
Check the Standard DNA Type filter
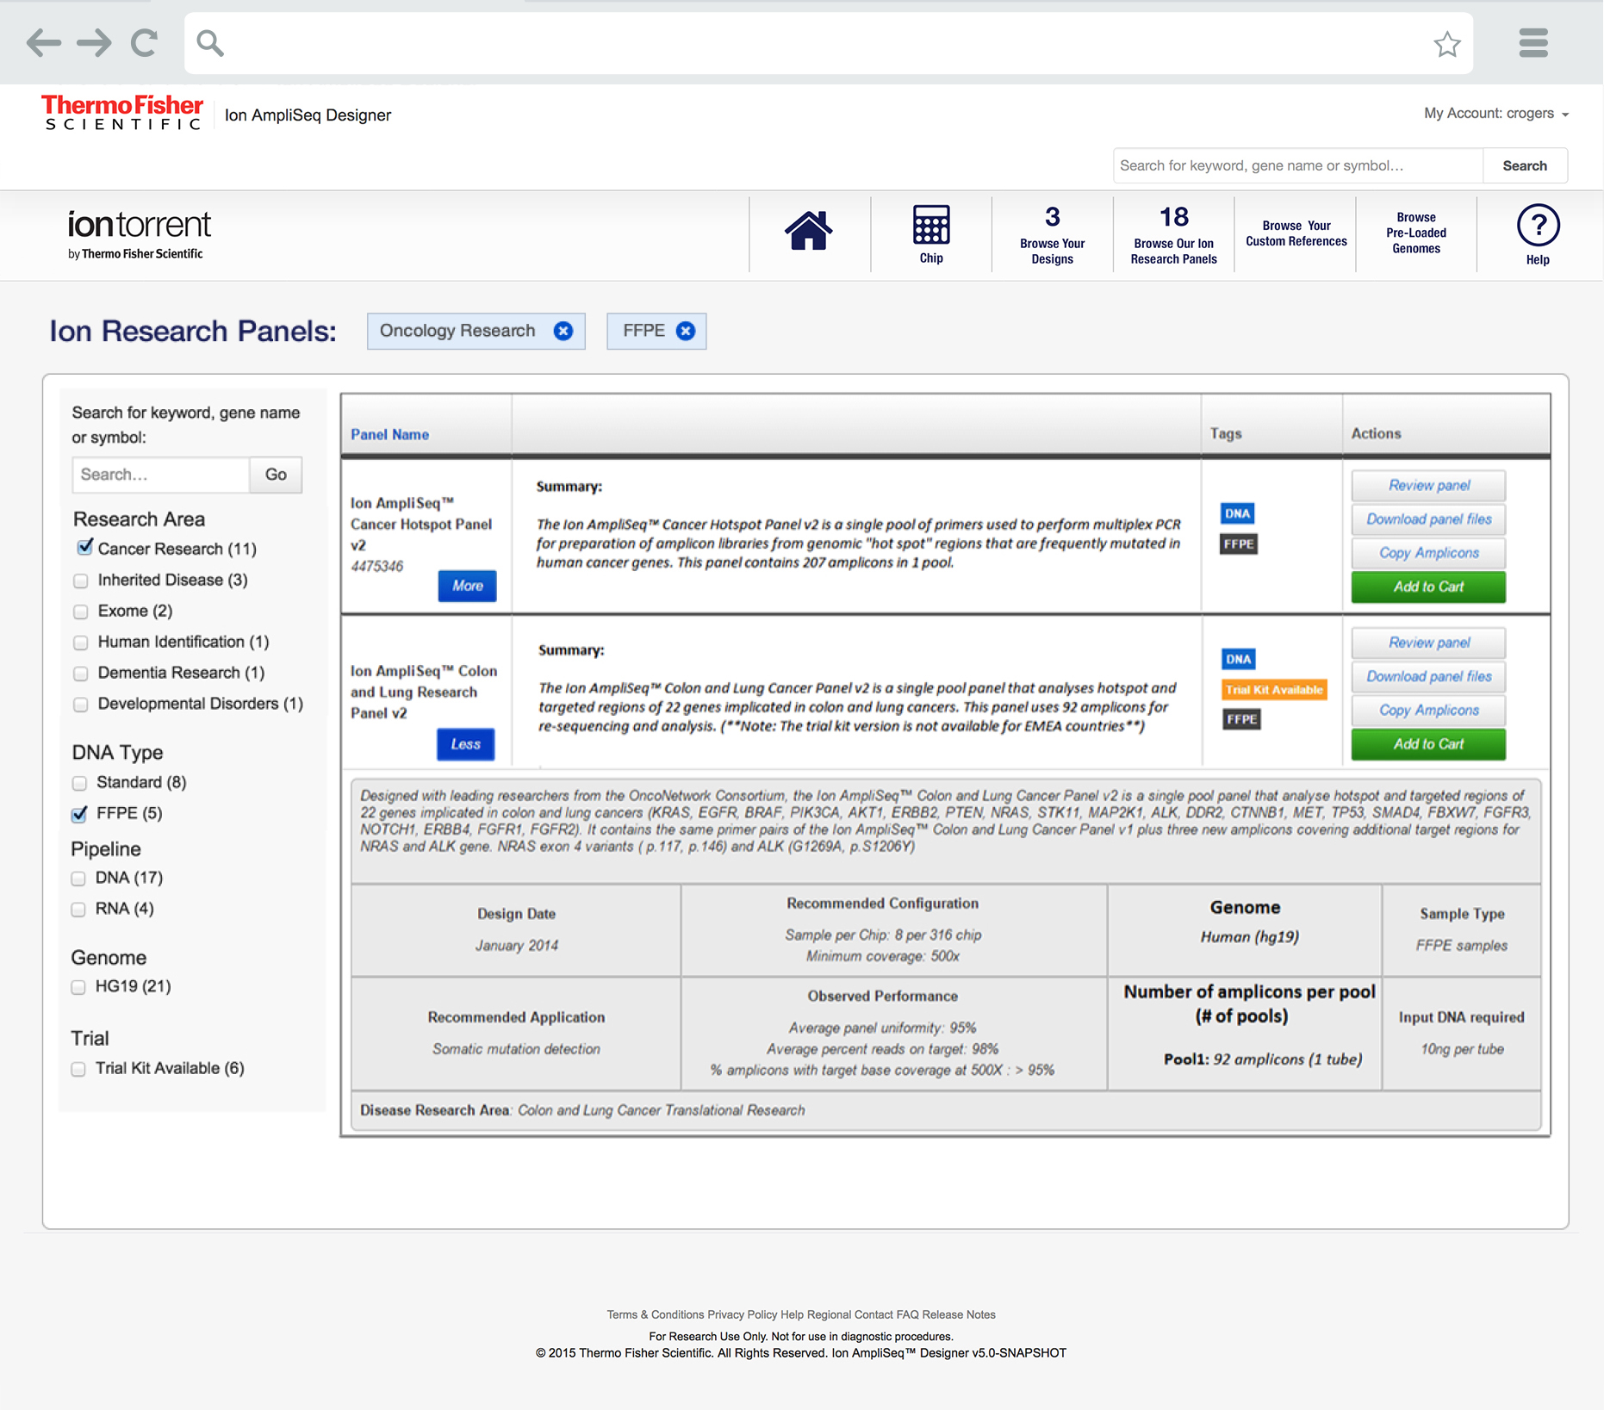pyautogui.click(x=79, y=783)
